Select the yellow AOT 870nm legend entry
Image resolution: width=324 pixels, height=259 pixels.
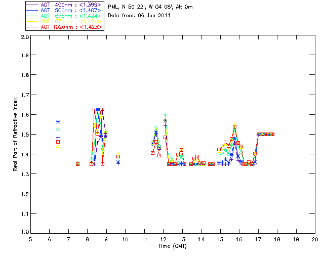pyautogui.click(x=64, y=21)
